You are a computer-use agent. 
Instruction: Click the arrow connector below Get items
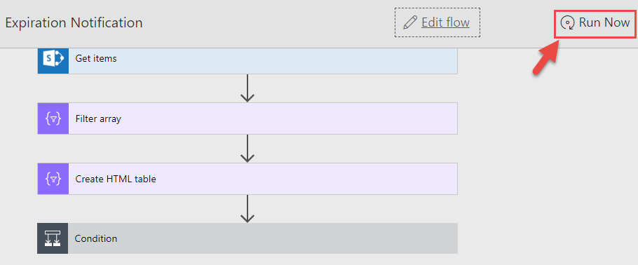click(247, 88)
